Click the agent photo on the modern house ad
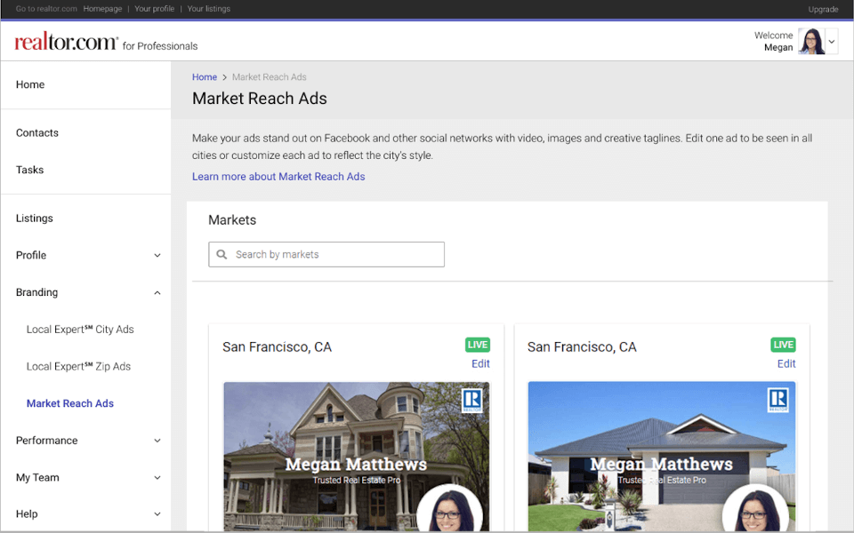Image resolution: width=854 pixels, height=533 pixels. [755, 509]
